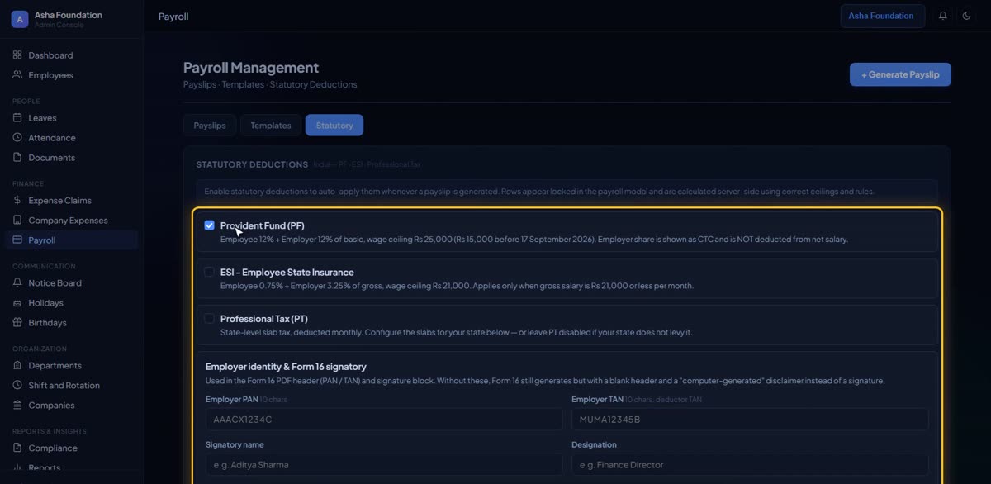Click the Generate Payslip button
Image resolution: width=991 pixels, height=484 pixels.
point(900,74)
